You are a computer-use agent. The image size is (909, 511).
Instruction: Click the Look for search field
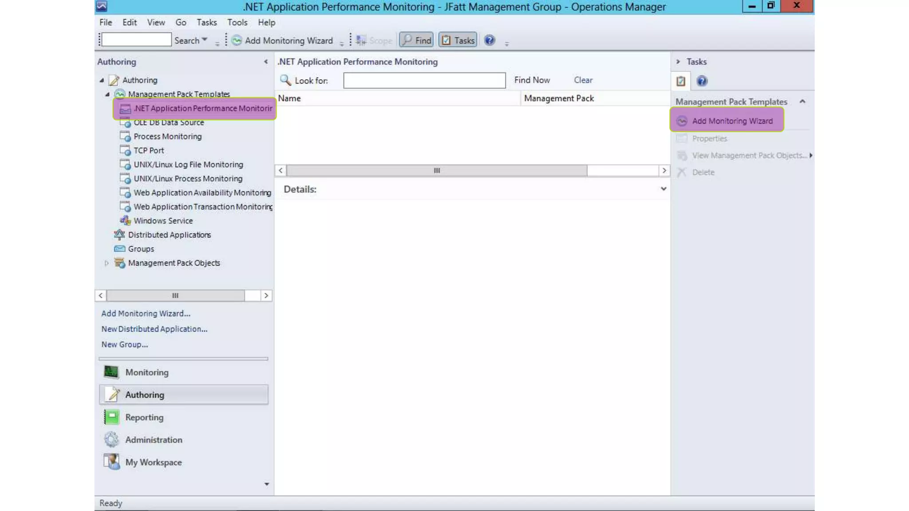click(424, 80)
